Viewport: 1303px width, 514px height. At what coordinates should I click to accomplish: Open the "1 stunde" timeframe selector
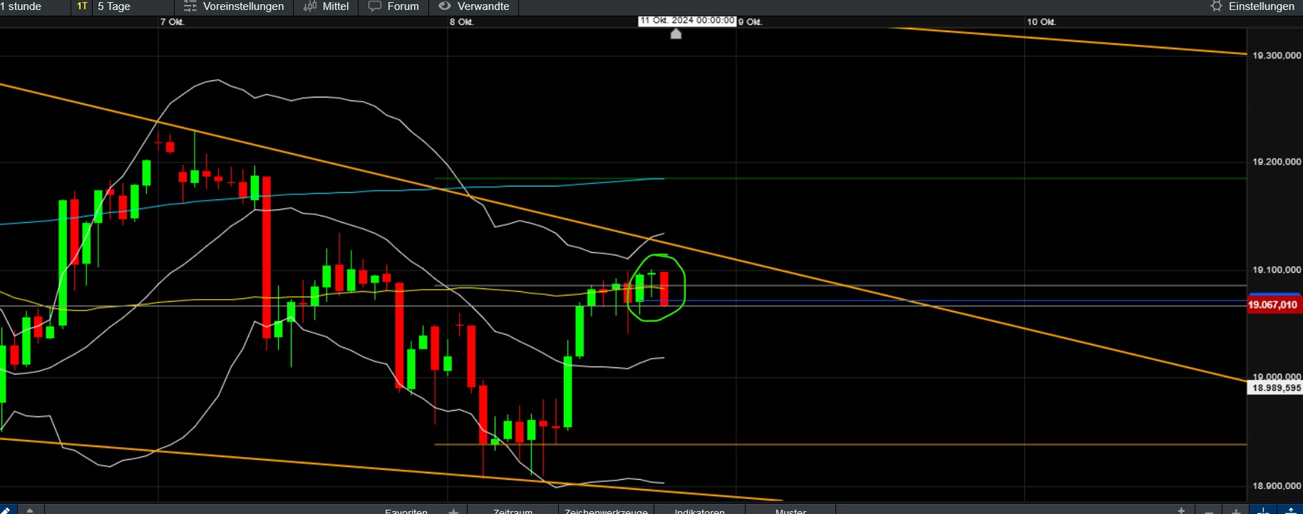(x=21, y=6)
